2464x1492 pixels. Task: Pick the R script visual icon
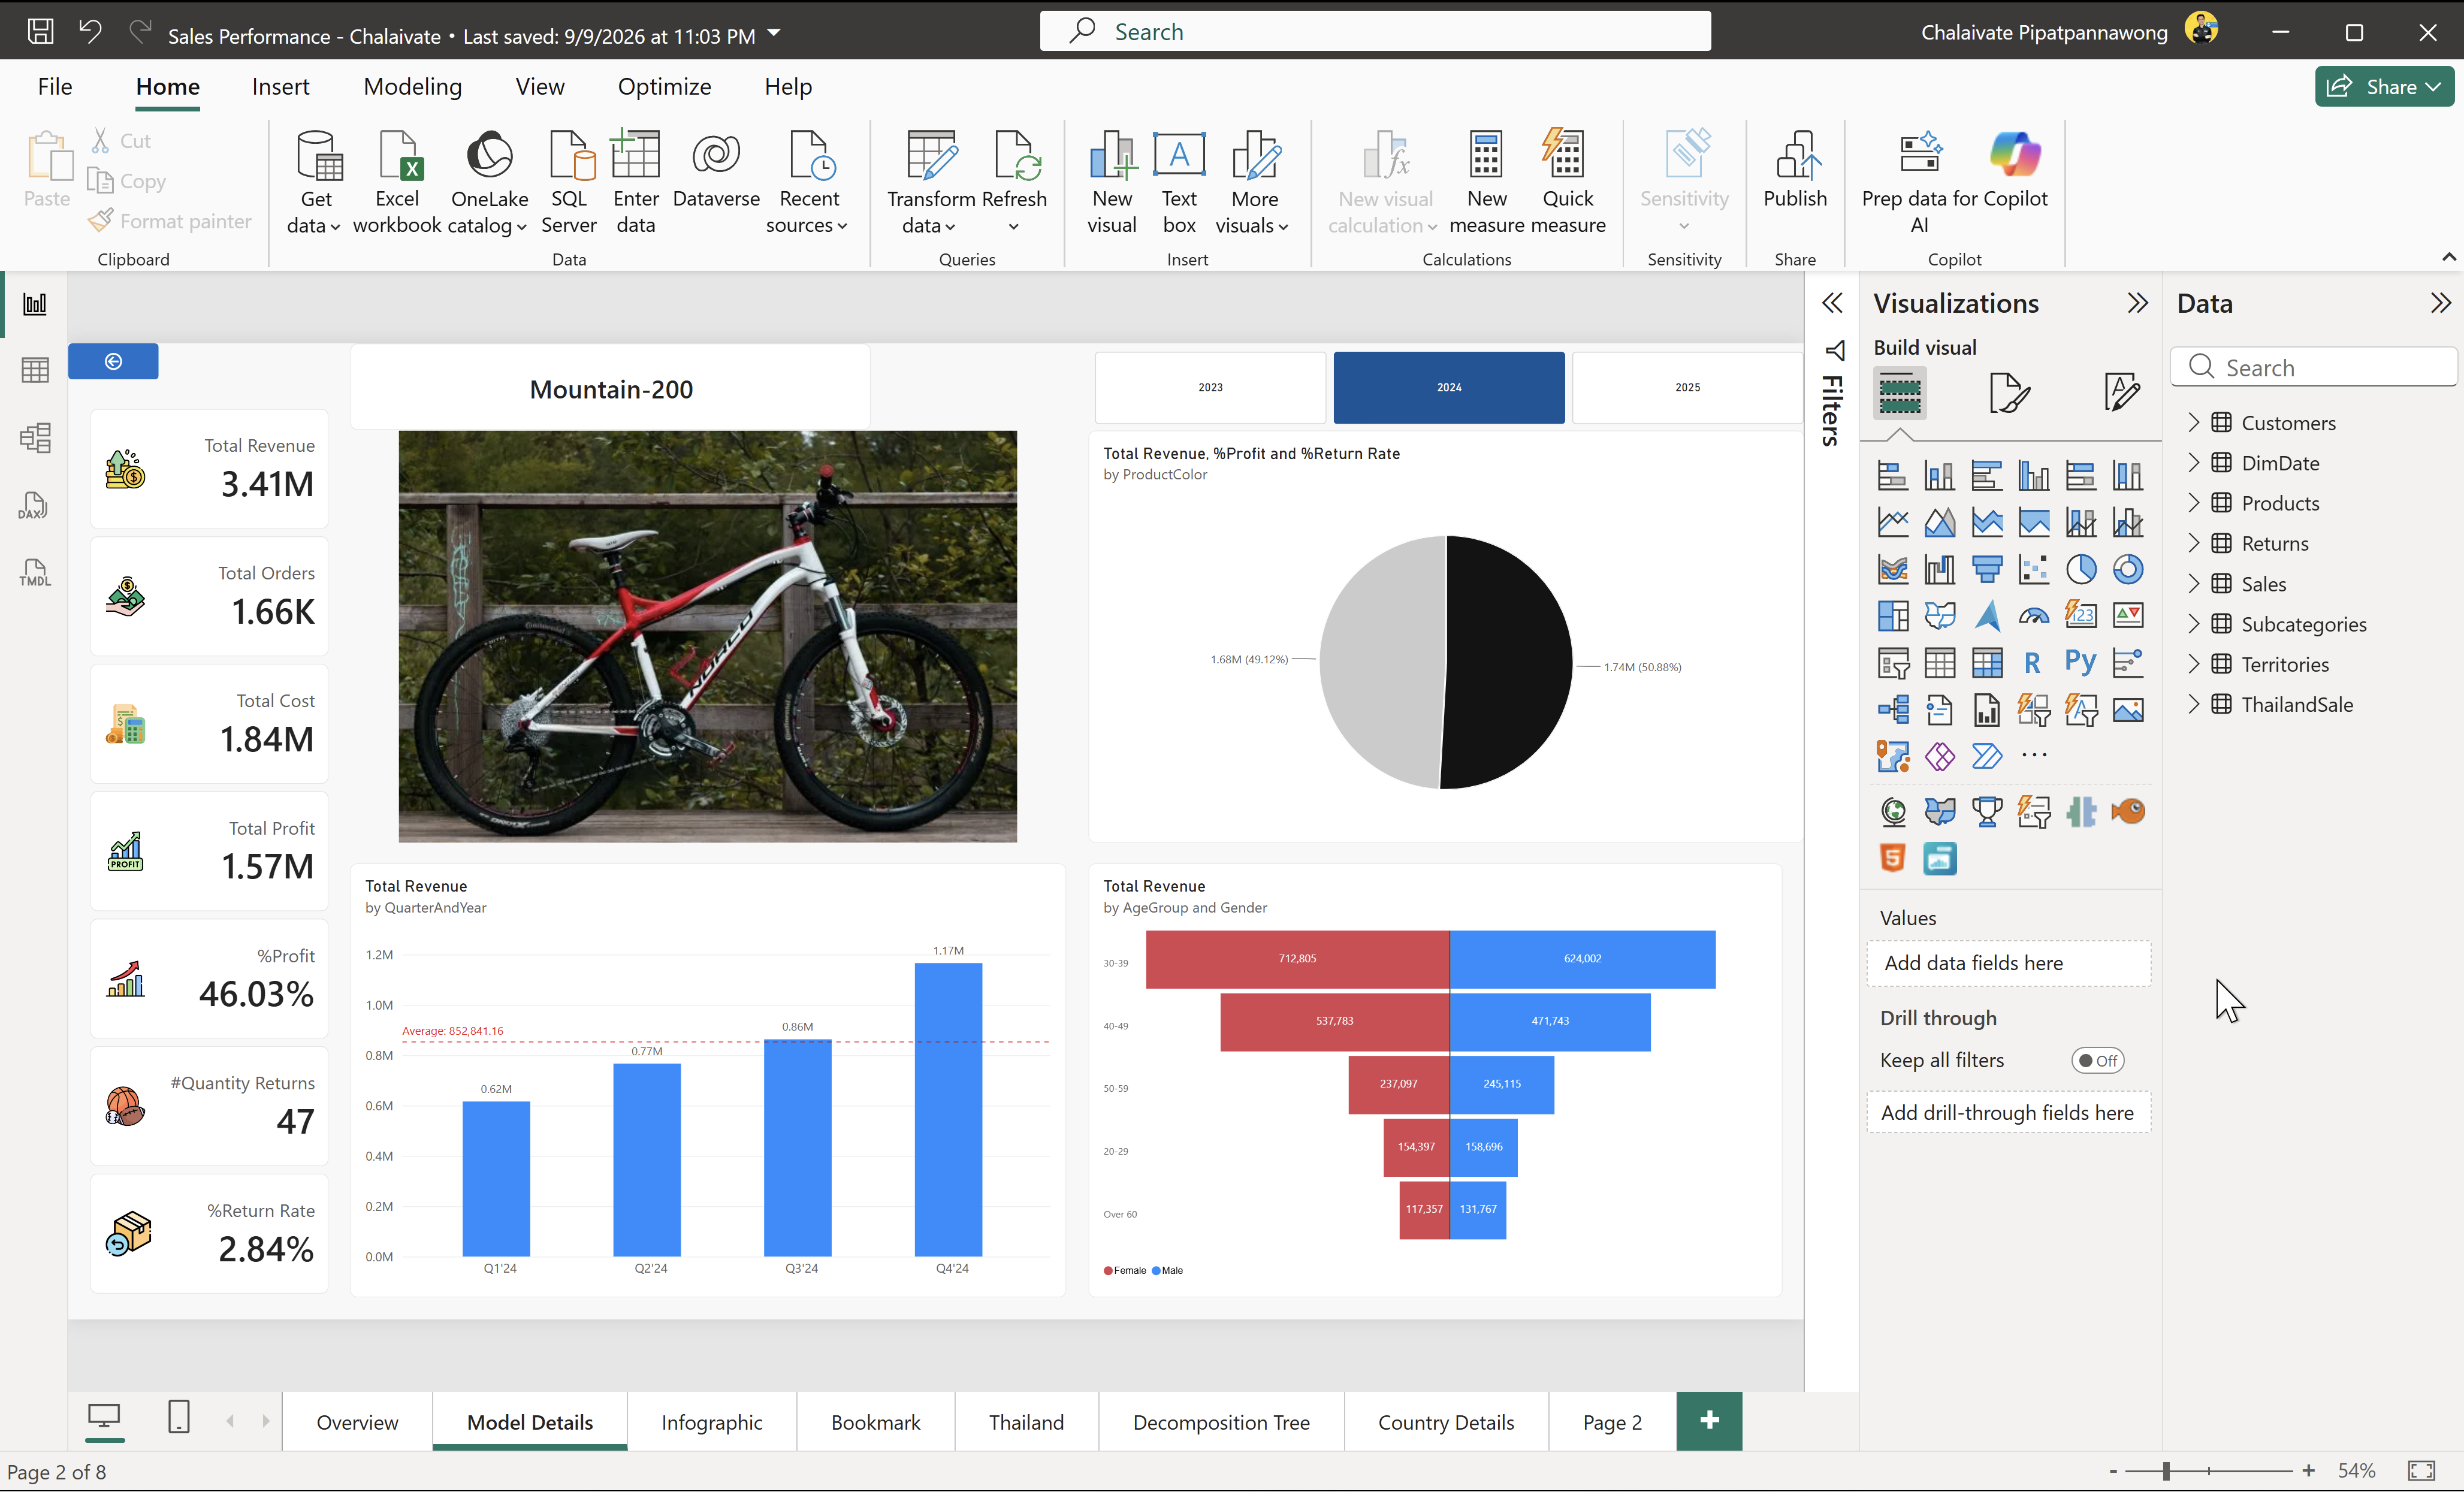point(2033,662)
